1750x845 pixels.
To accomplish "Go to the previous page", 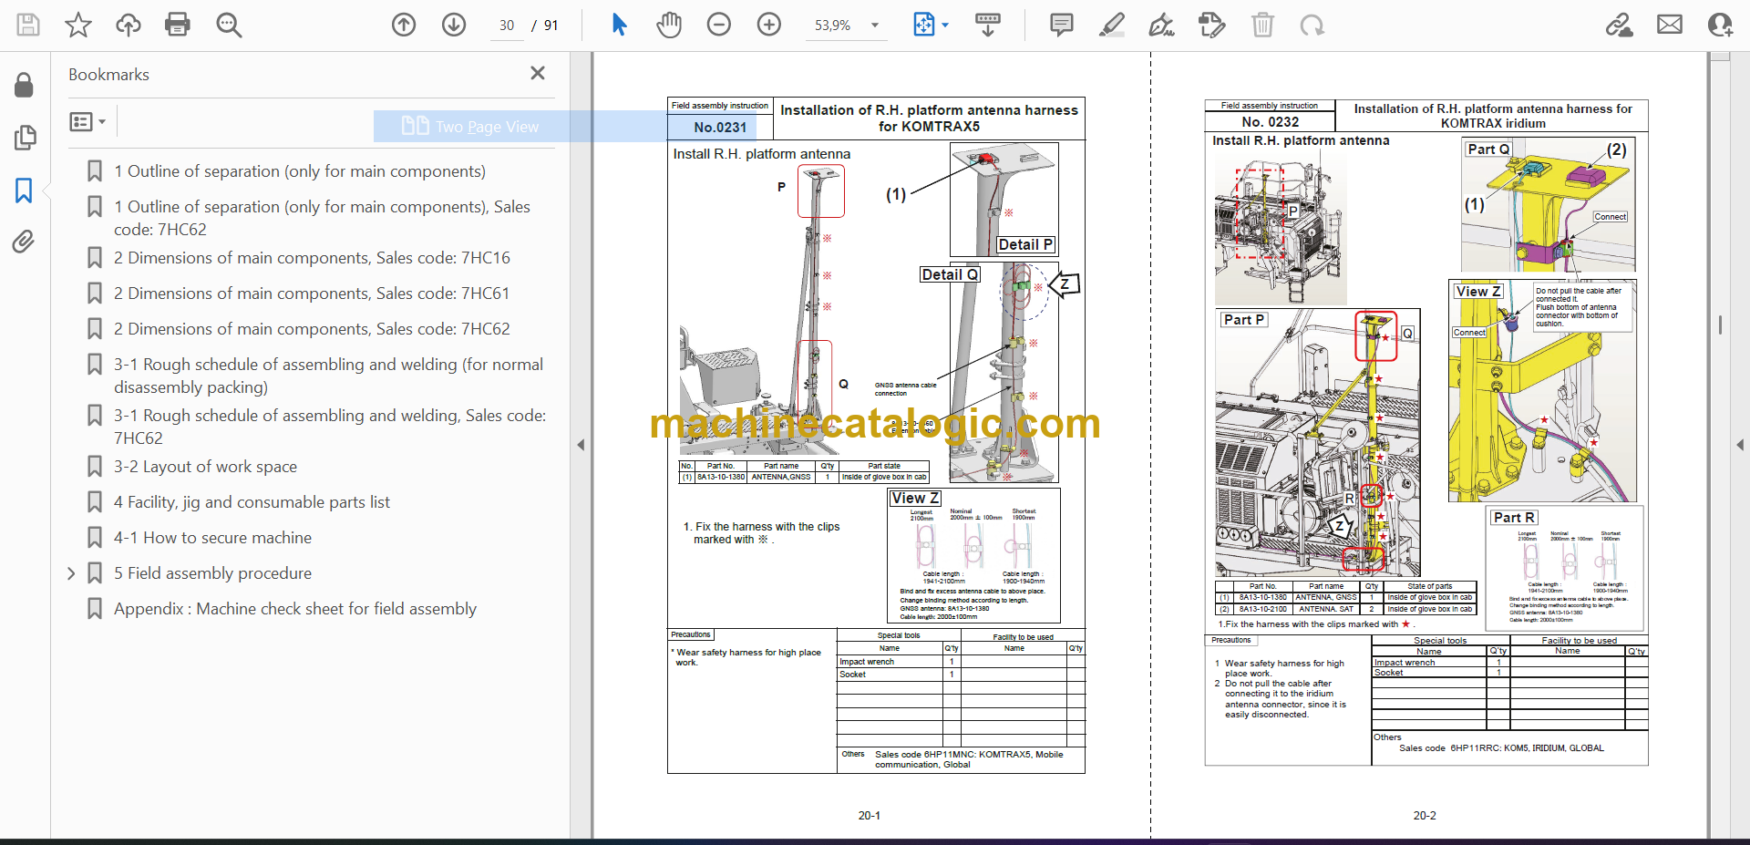I will [x=404, y=25].
